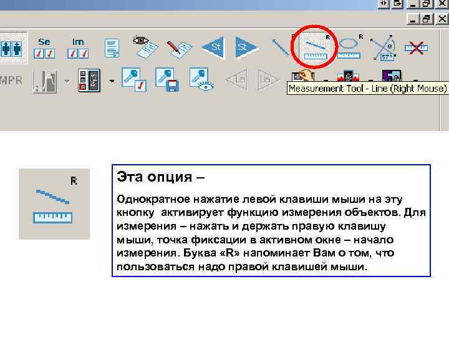Expand the dropdown arrow next to histogram
The image size is (449, 337).
tap(67, 82)
